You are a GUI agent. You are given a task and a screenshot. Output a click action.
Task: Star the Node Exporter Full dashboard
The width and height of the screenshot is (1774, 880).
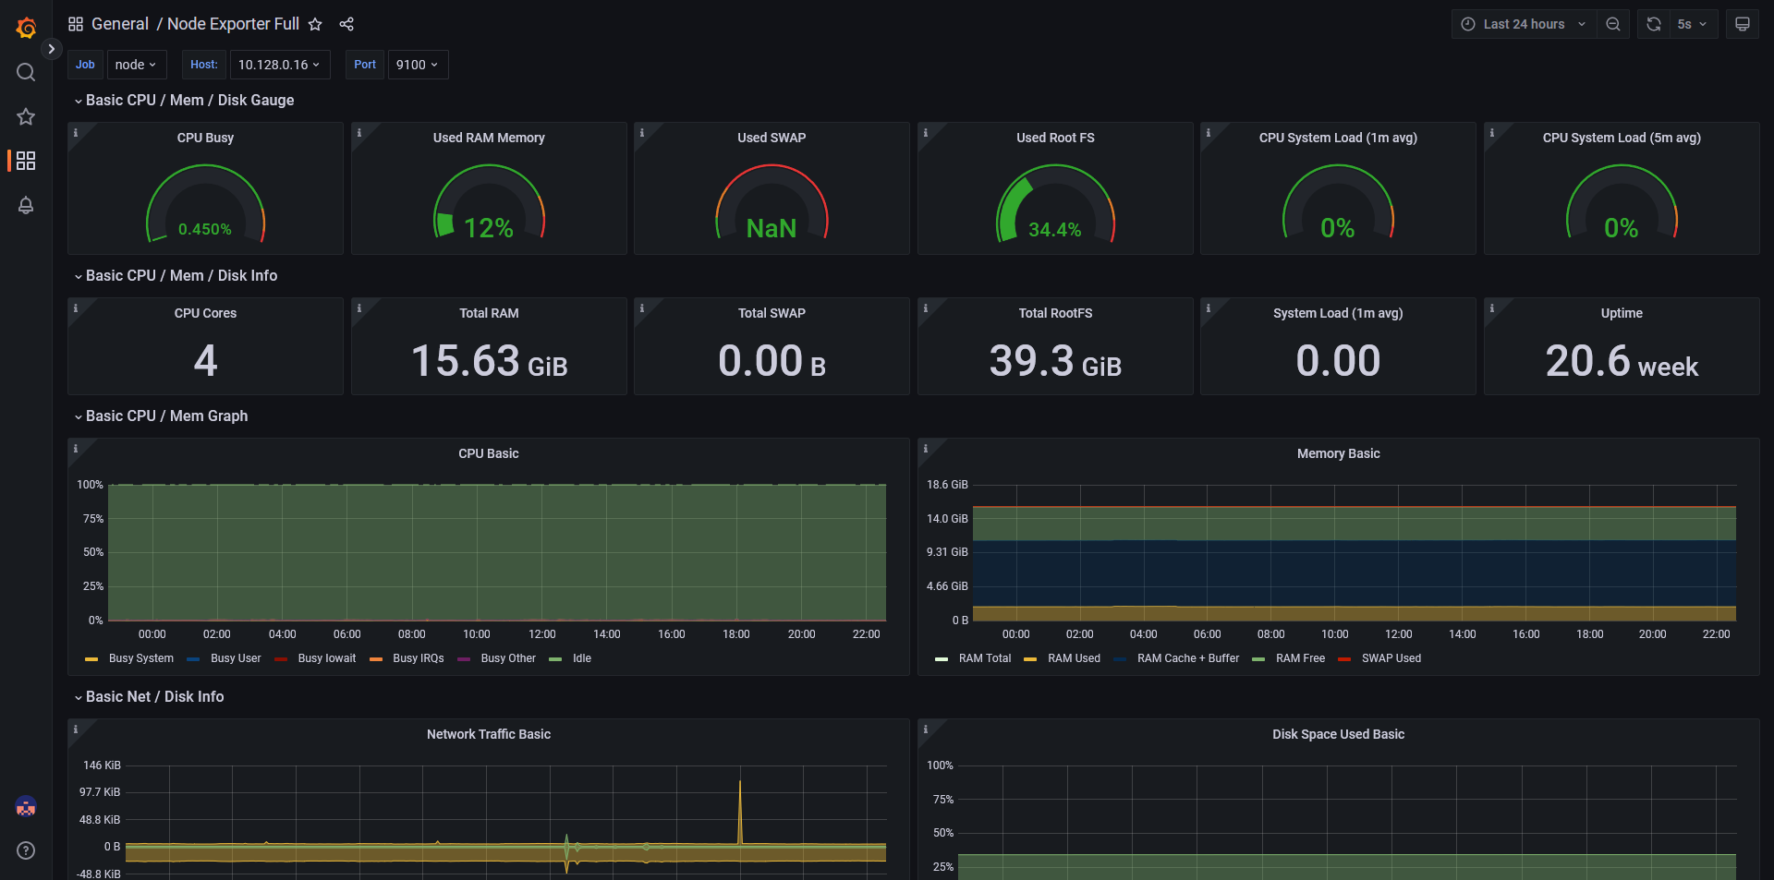tap(315, 25)
